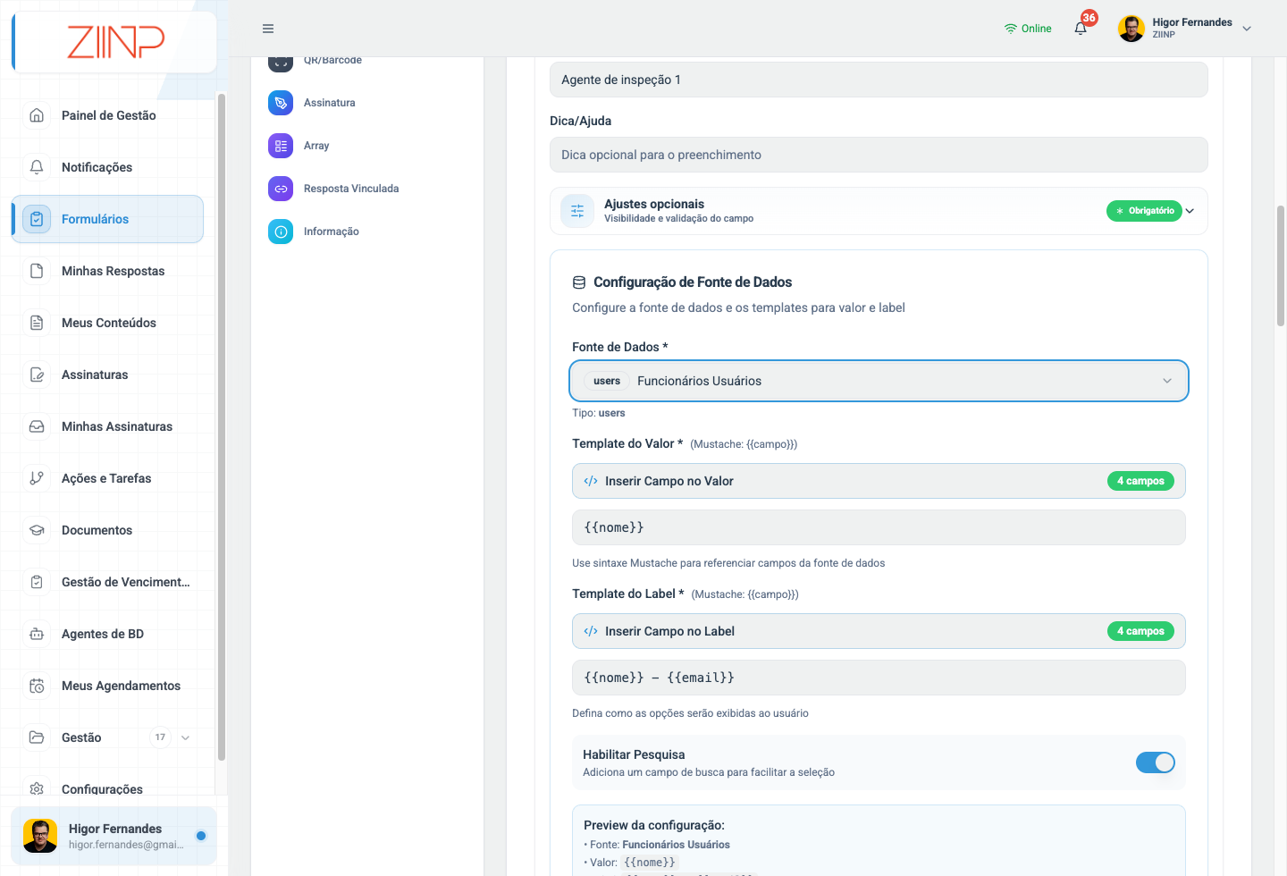1287x876 pixels.
Task: Click the Template do Label text field
Action: tap(879, 678)
